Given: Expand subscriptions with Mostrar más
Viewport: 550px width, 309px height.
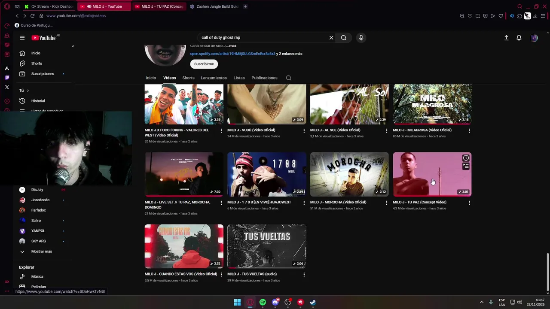Looking at the screenshot, I should click(41, 251).
